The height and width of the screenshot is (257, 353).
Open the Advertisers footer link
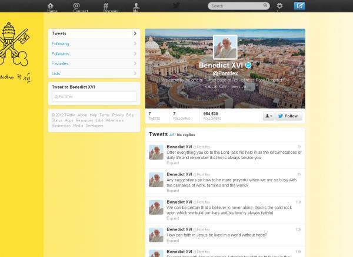[115, 120]
